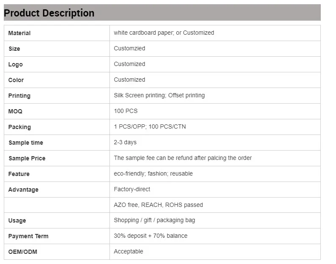
Task: Click the Sample Price label
Action: 27,158
